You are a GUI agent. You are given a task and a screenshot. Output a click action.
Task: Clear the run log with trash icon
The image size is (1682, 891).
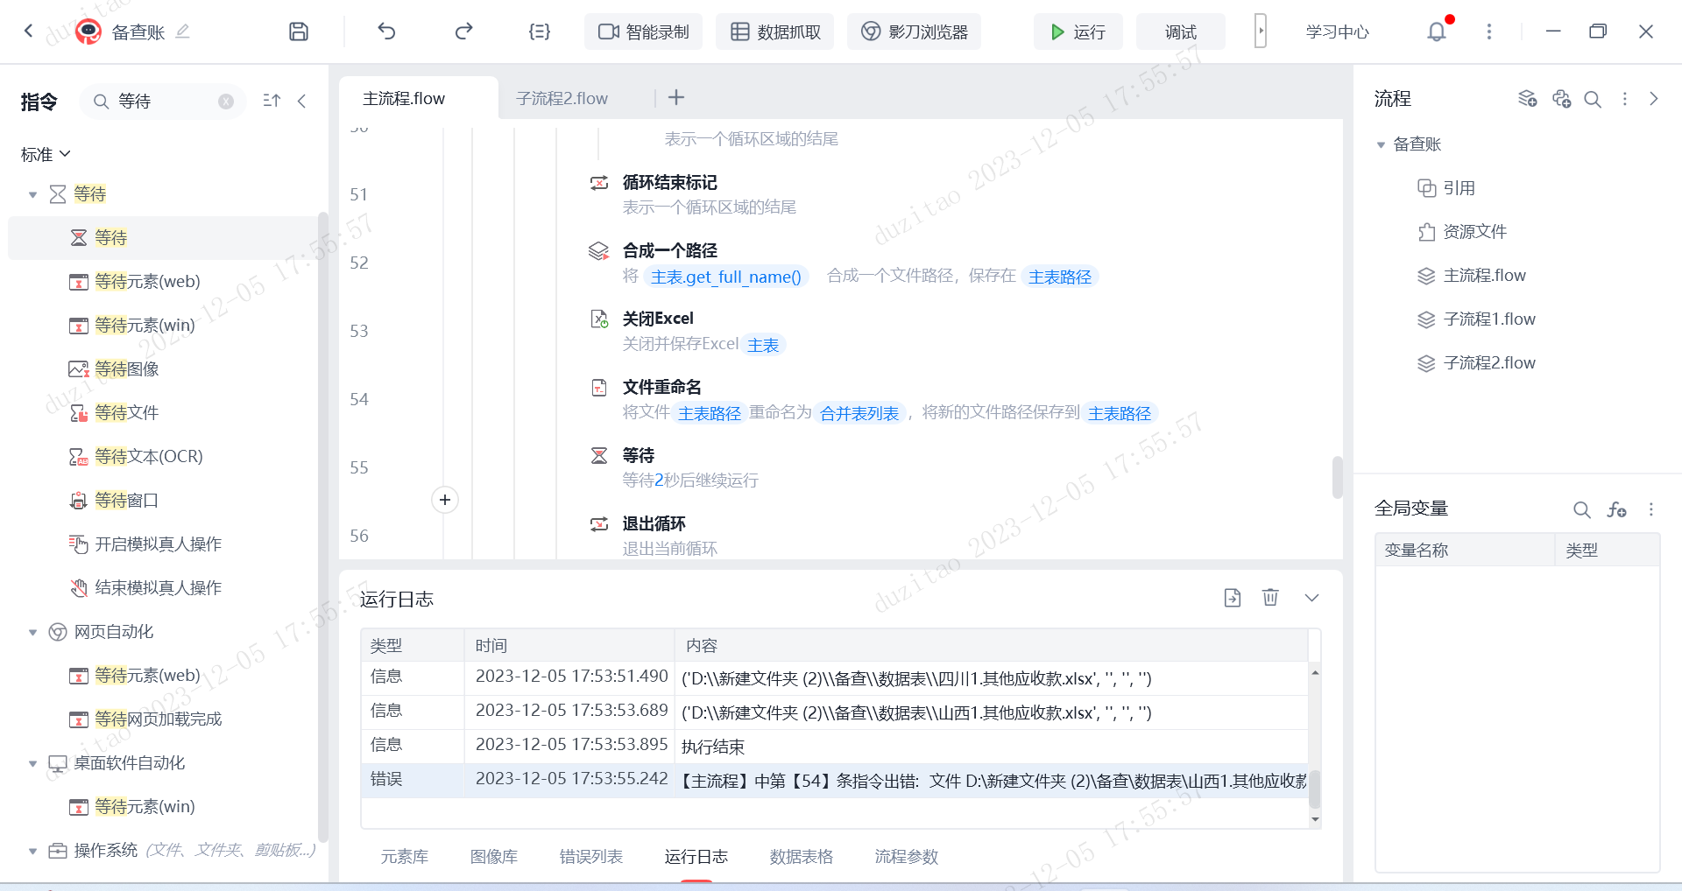pyautogui.click(x=1270, y=597)
